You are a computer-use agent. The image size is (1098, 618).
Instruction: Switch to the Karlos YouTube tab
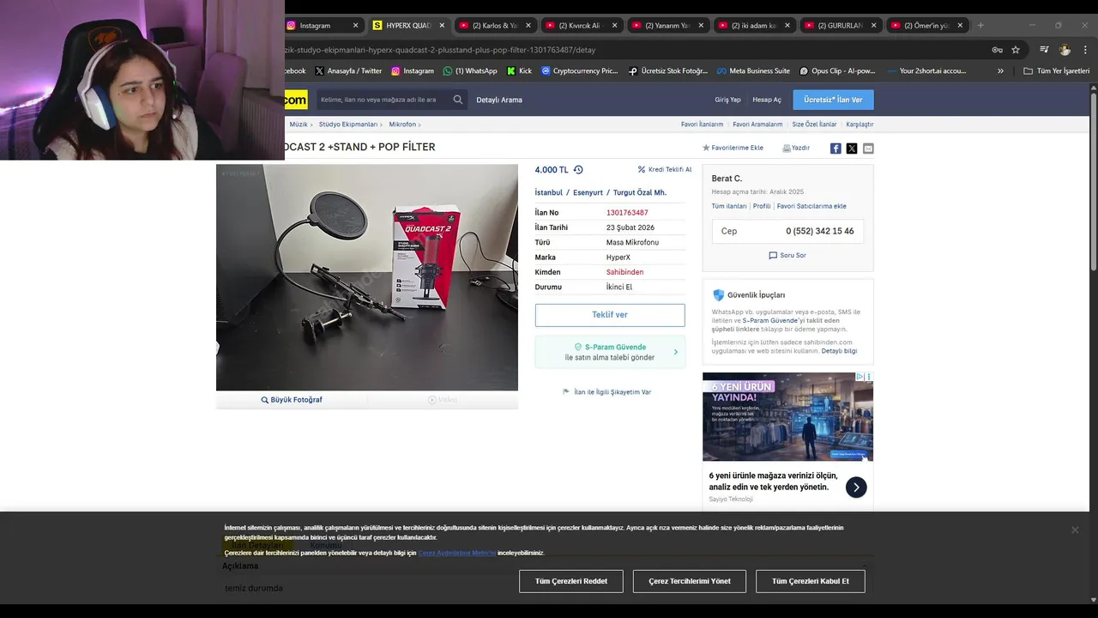[496, 26]
